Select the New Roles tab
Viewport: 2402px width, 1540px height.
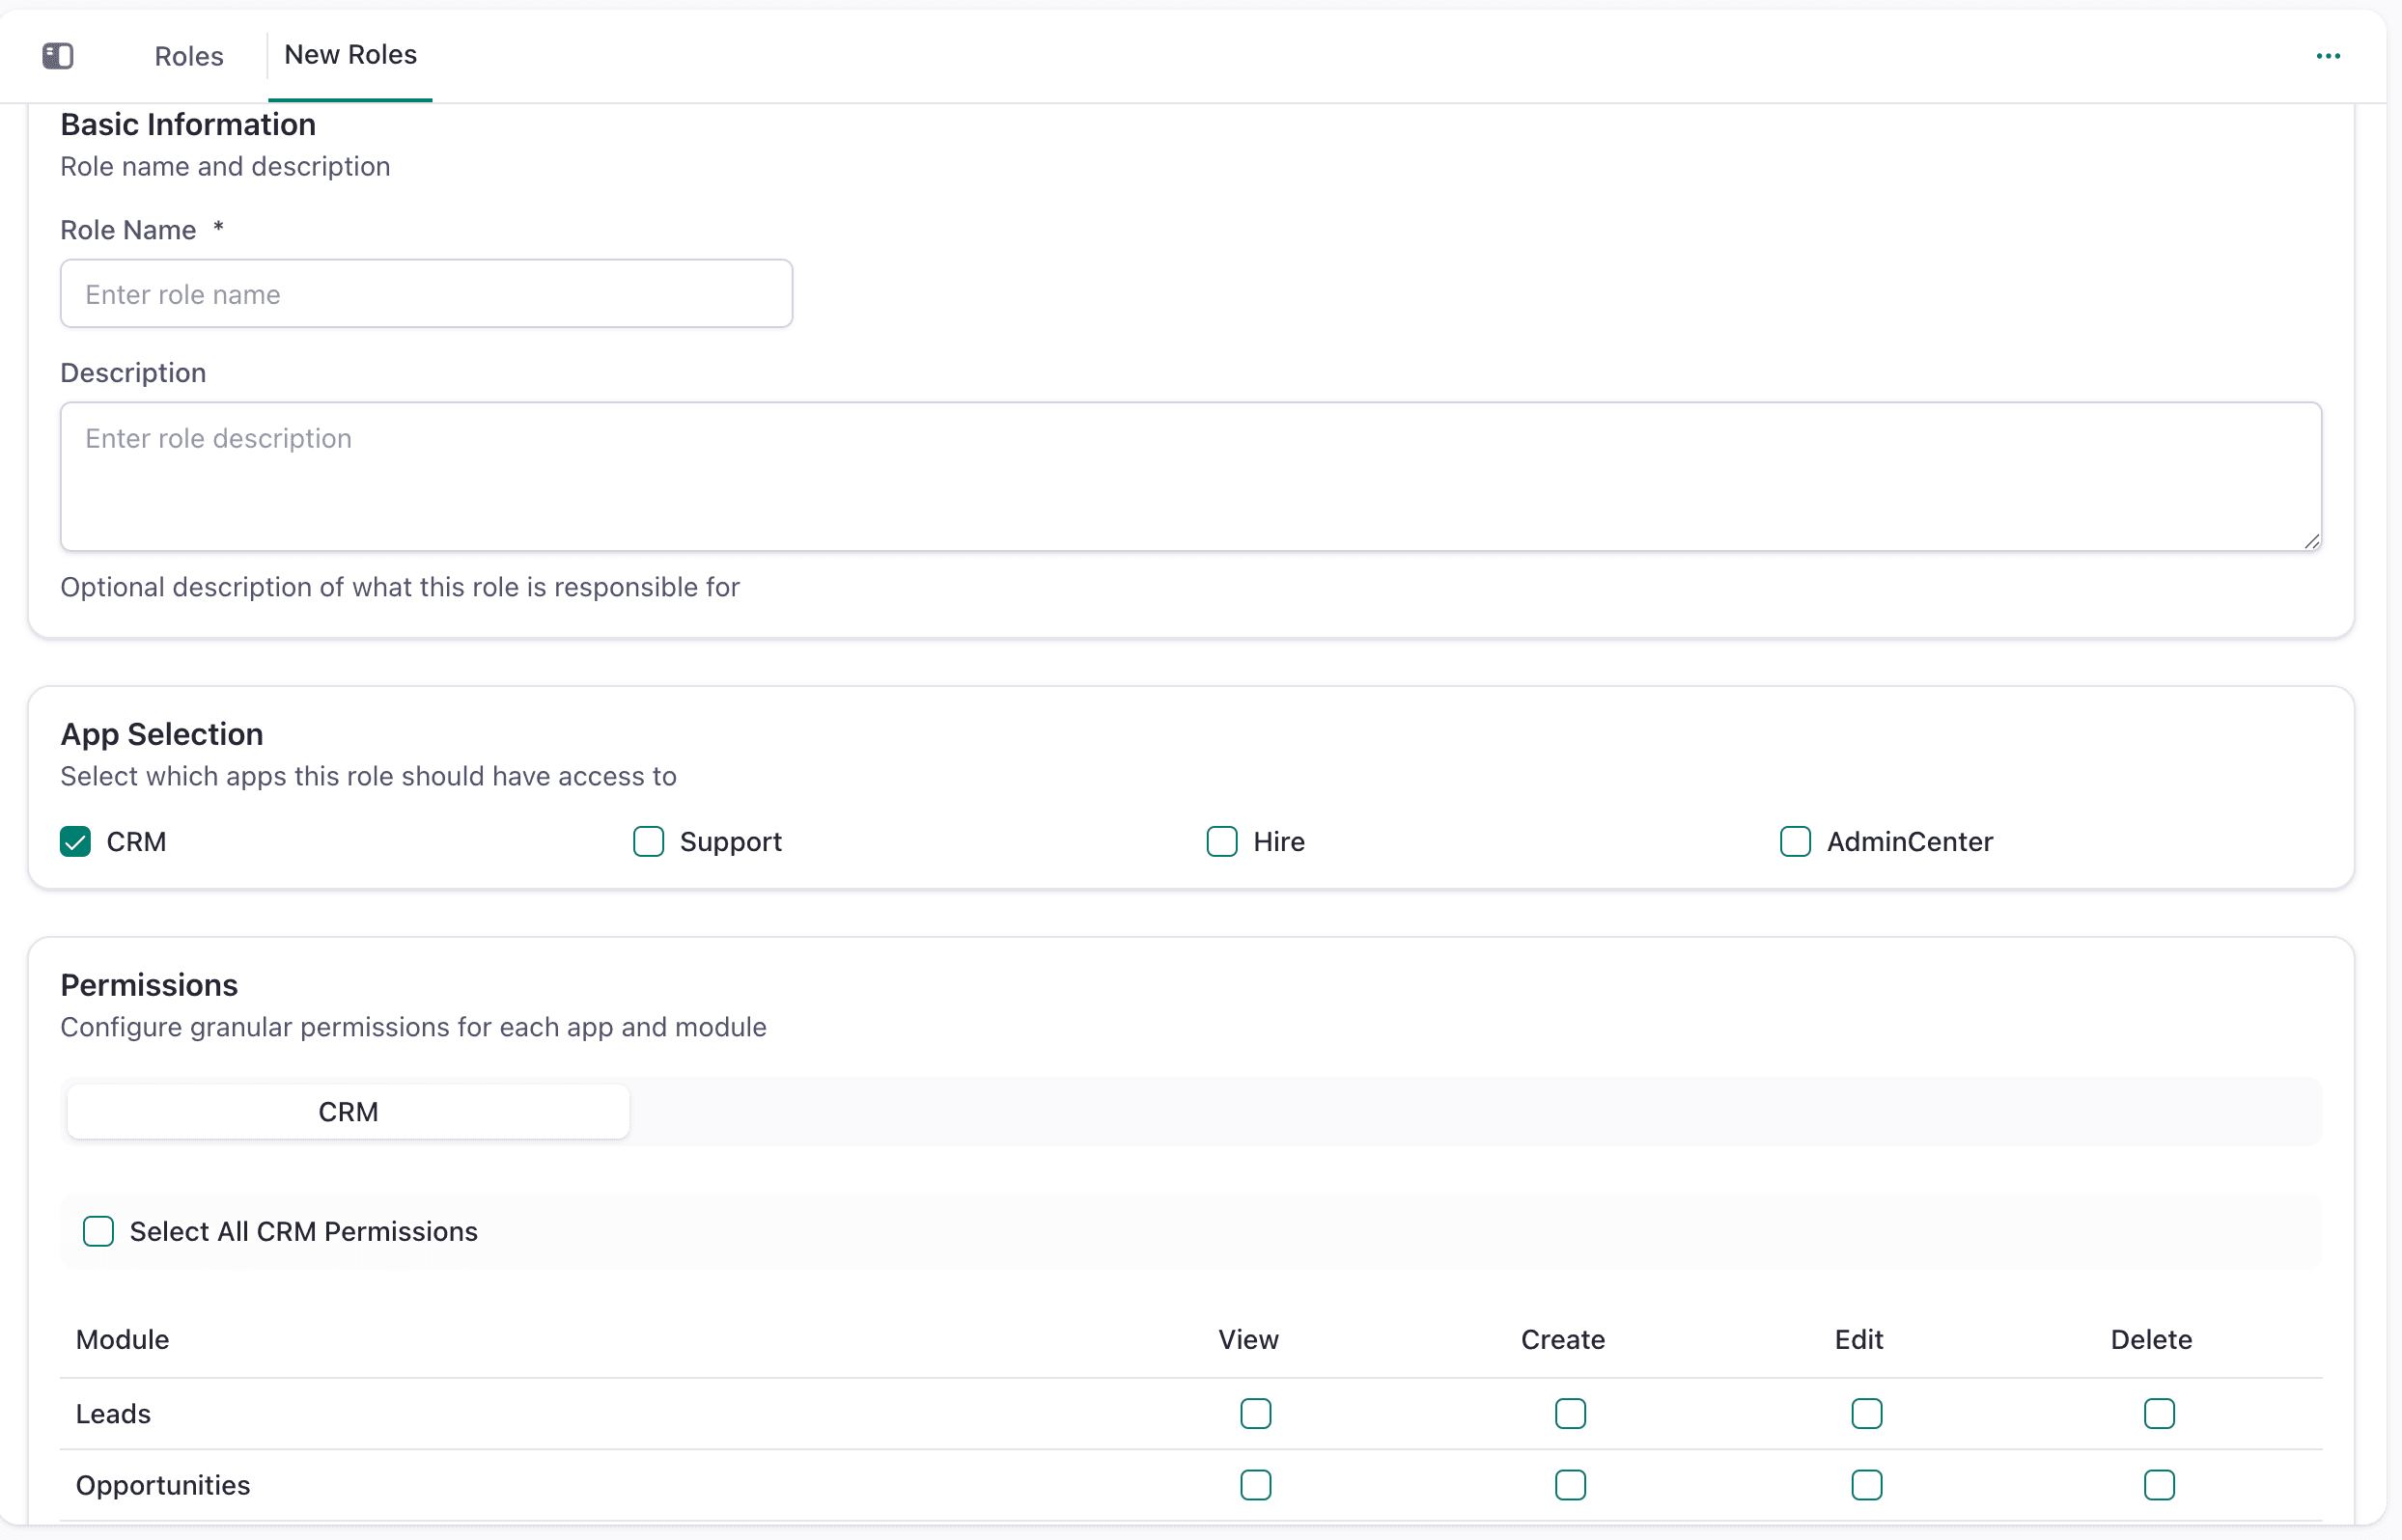[x=350, y=55]
